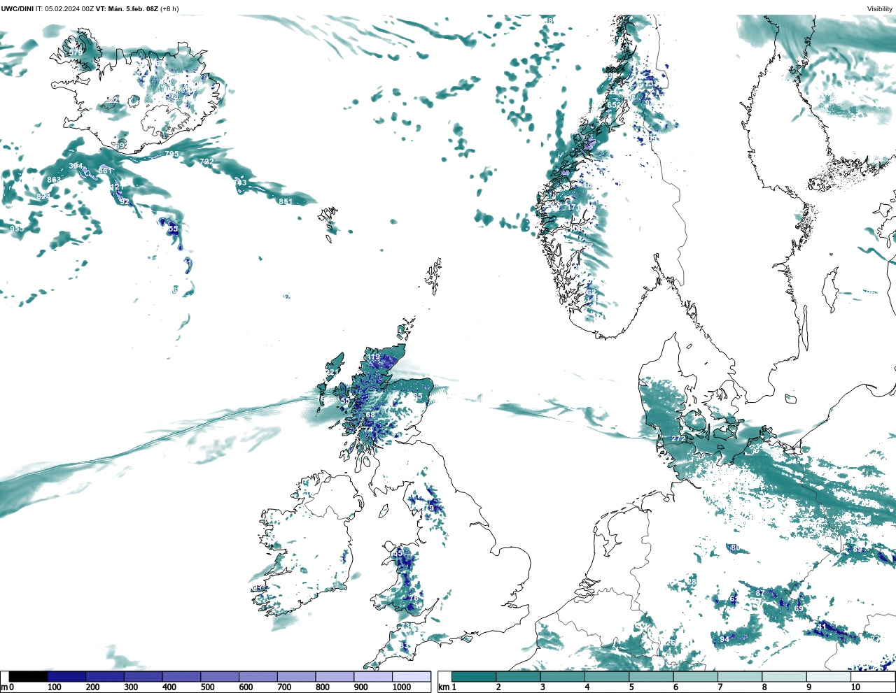
Task: Click the black 0–100 m visibility swatch
Action: (29, 677)
